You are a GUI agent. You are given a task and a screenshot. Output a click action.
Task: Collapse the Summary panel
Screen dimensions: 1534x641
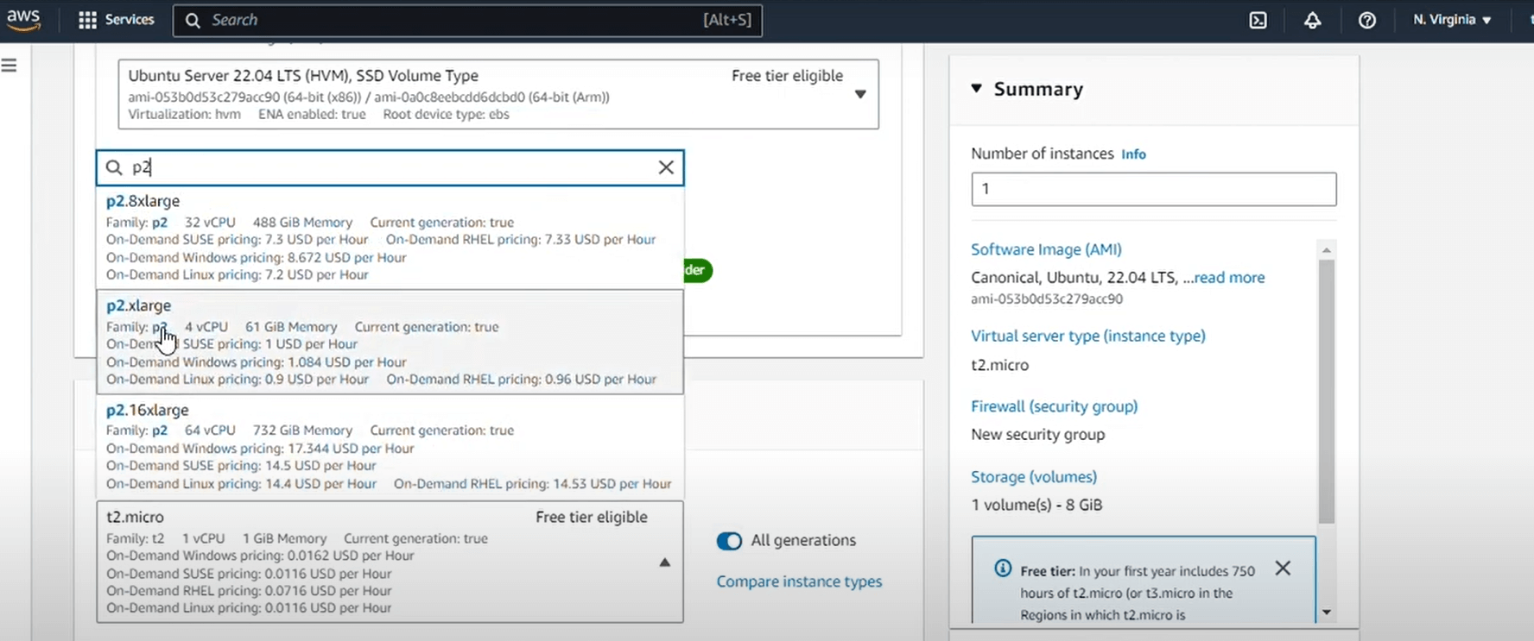point(977,89)
